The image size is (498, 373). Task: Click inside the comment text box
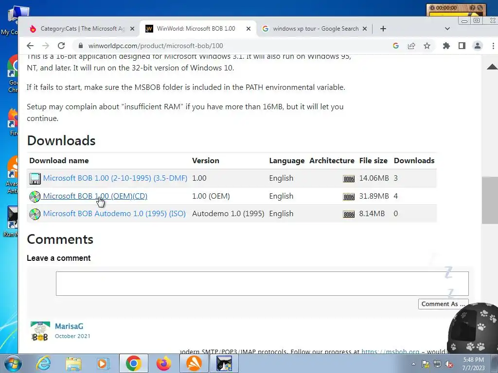tap(262, 284)
